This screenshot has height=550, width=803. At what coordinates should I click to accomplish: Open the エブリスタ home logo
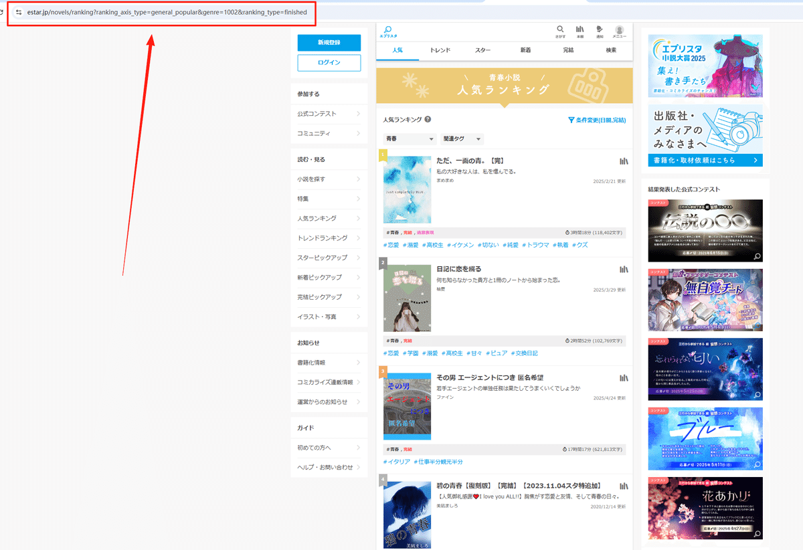(388, 31)
